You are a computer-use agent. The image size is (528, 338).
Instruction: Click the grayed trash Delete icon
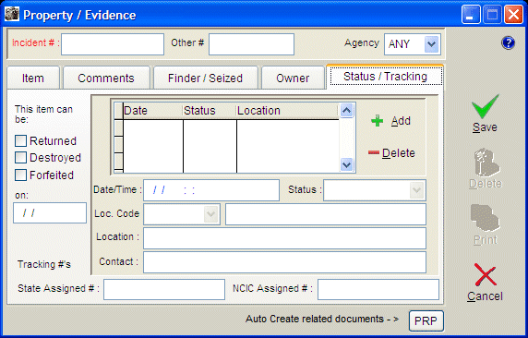(x=486, y=163)
